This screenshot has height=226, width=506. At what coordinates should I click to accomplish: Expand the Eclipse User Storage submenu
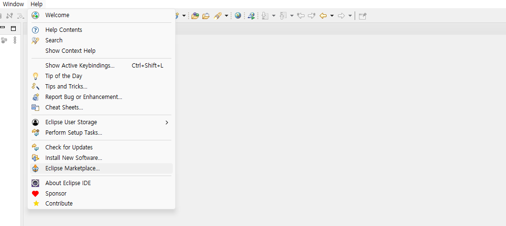tap(101, 122)
